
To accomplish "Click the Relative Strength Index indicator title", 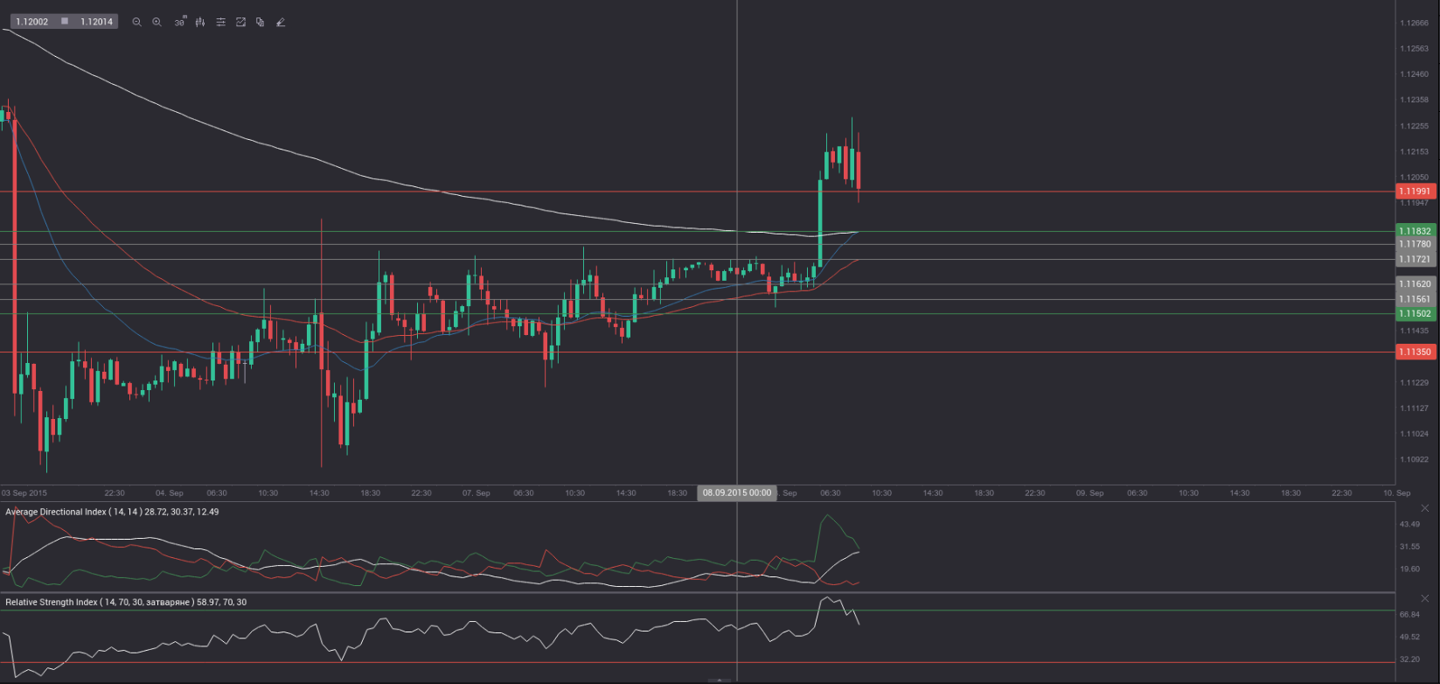I will (x=125, y=603).
